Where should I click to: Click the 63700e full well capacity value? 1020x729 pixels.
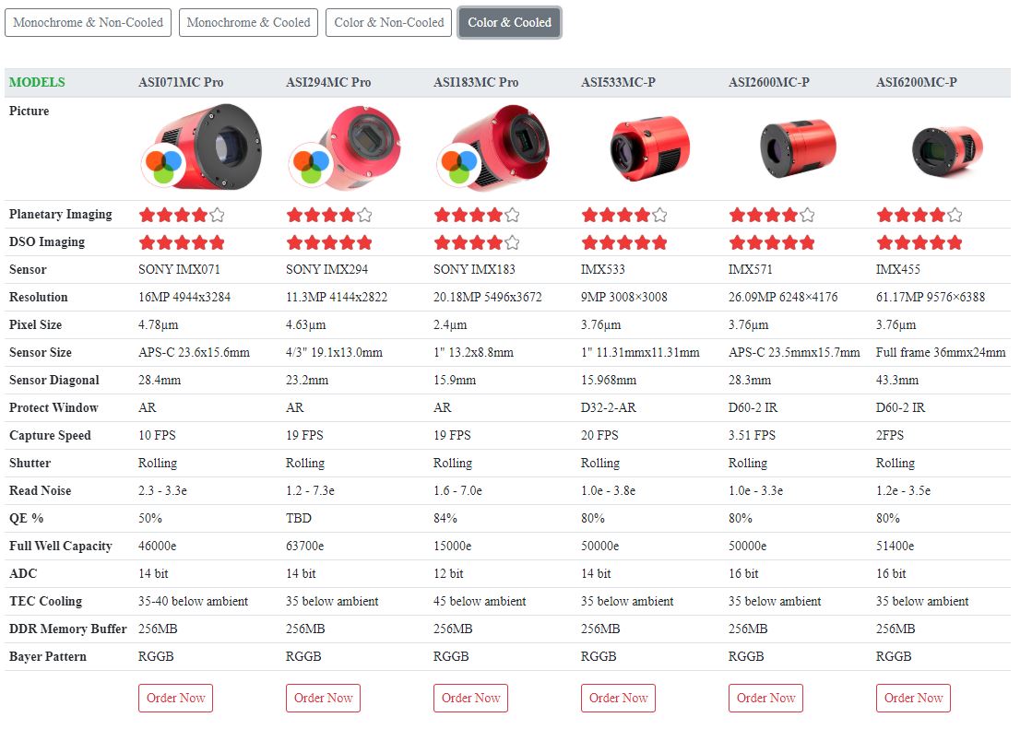point(304,546)
